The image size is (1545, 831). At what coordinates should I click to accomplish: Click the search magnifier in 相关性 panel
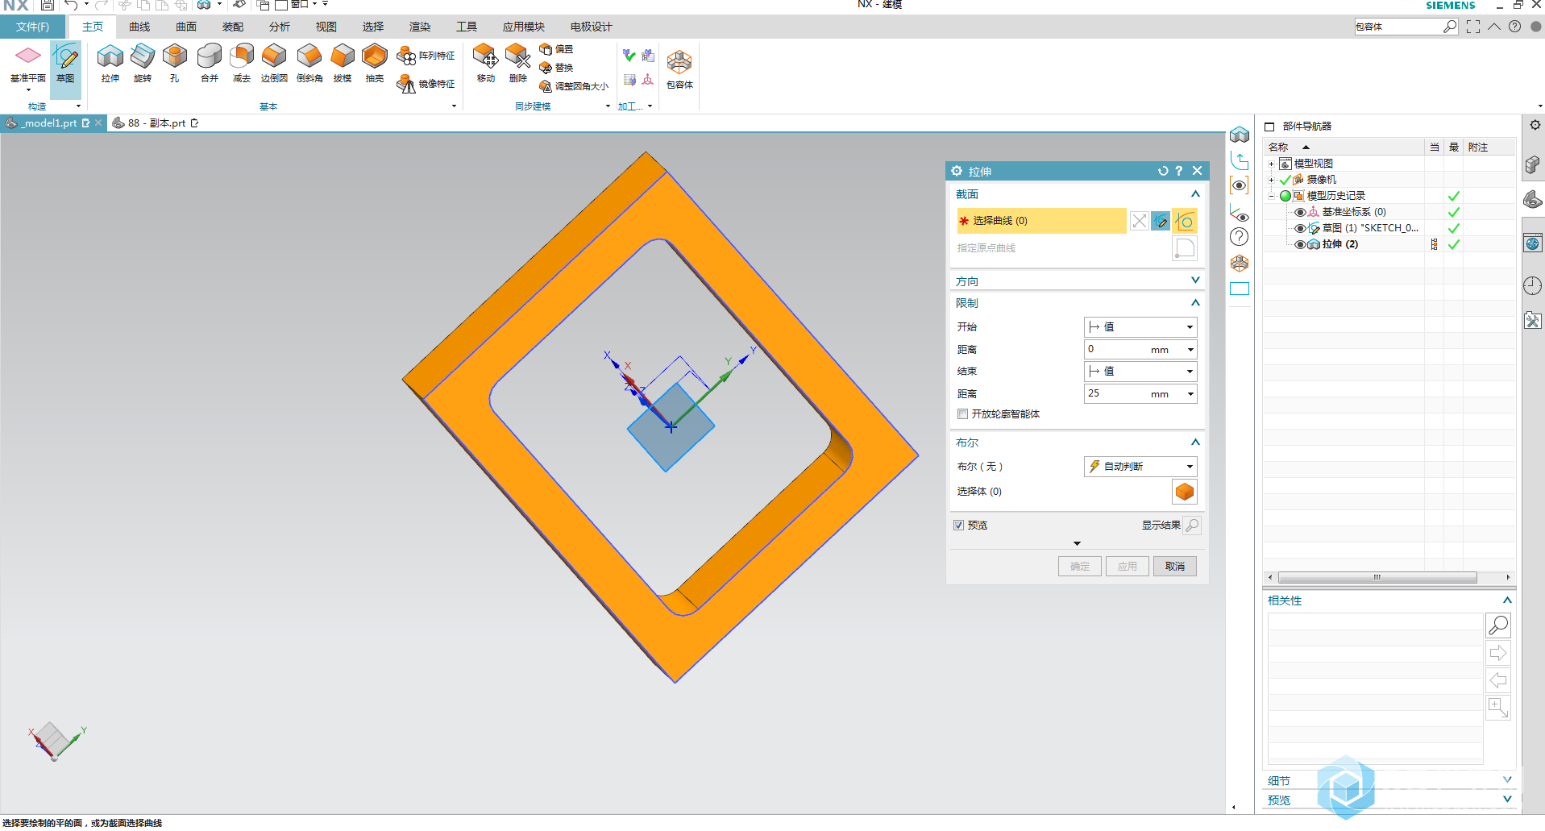click(x=1498, y=625)
